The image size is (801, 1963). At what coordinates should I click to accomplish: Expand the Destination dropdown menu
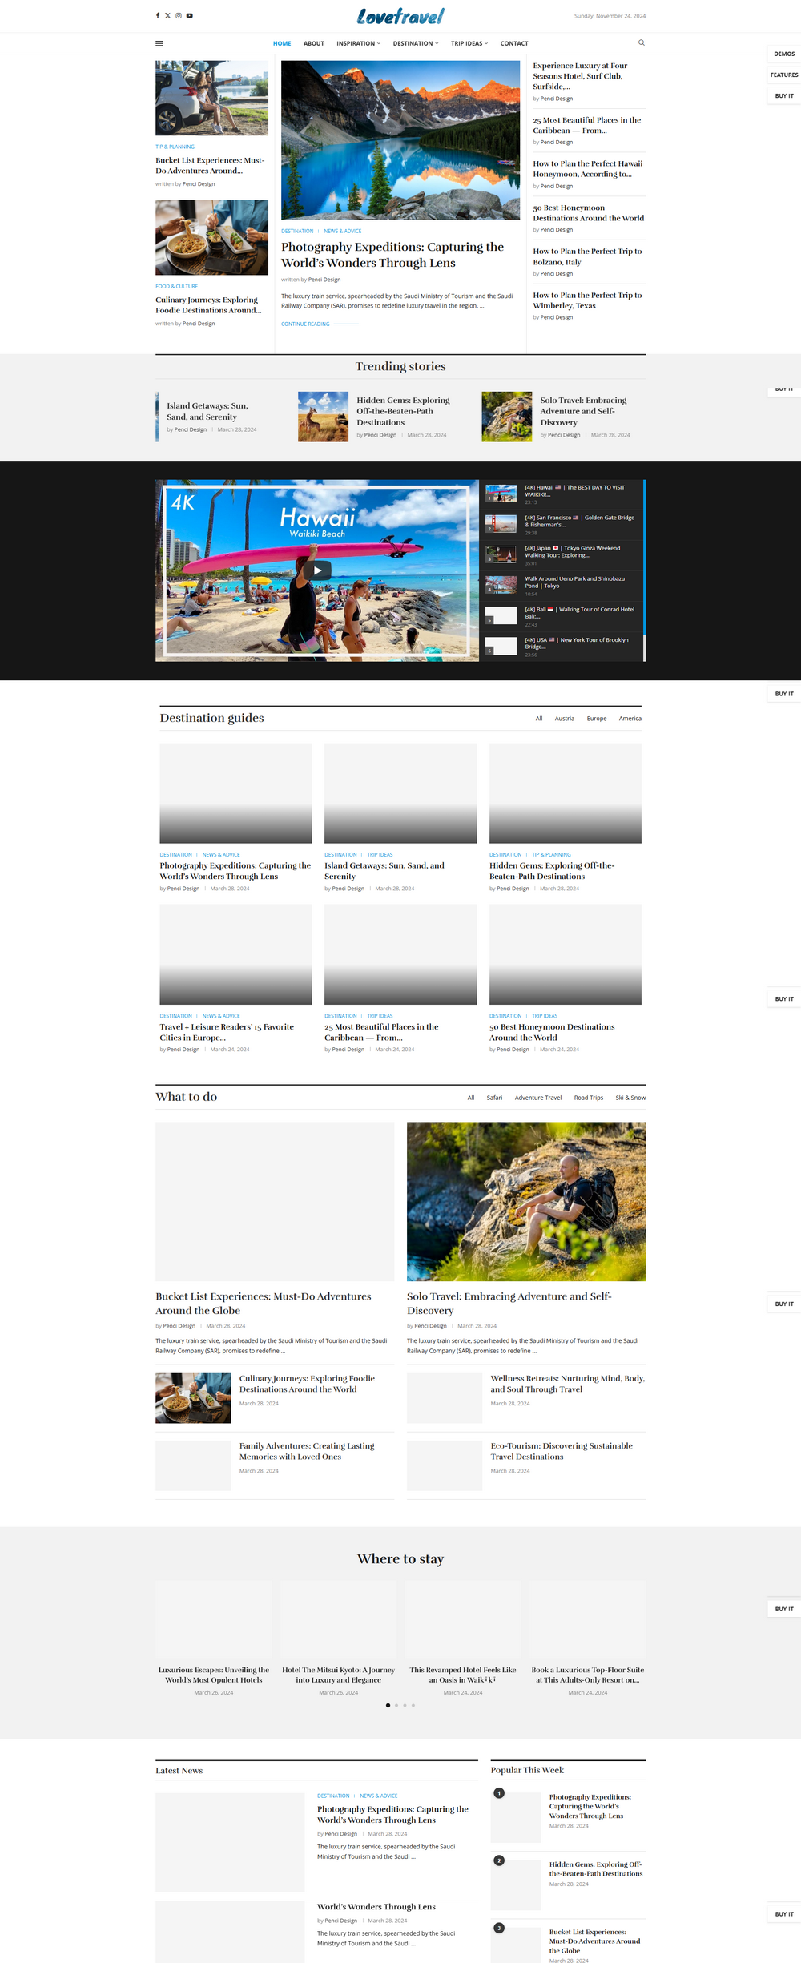tap(415, 44)
